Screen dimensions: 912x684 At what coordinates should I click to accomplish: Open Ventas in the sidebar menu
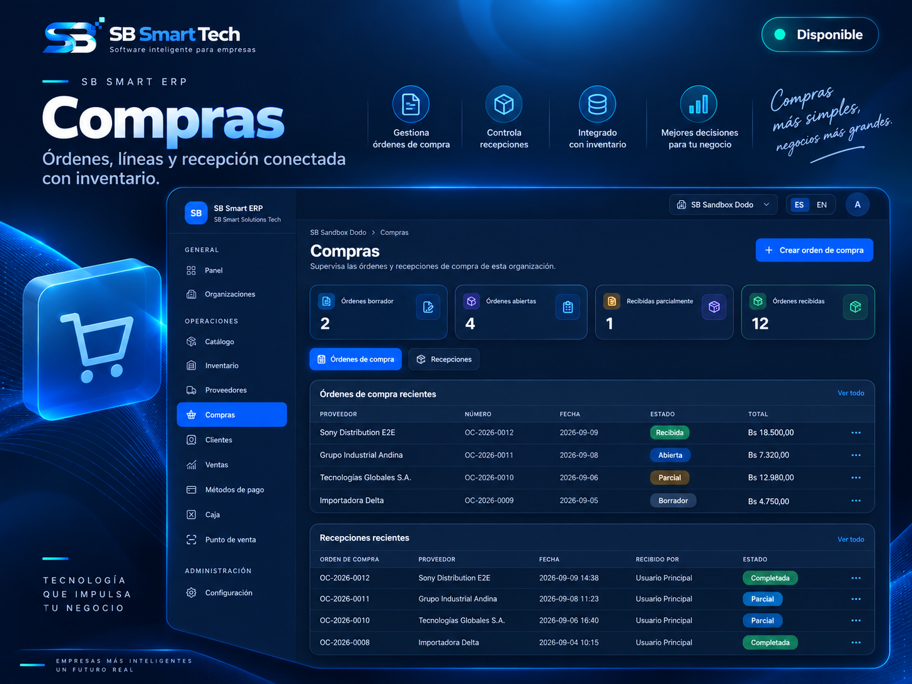(x=232, y=465)
